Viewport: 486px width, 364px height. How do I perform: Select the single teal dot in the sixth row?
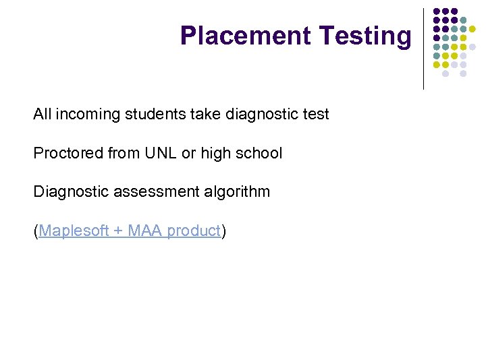(x=436, y=56)
